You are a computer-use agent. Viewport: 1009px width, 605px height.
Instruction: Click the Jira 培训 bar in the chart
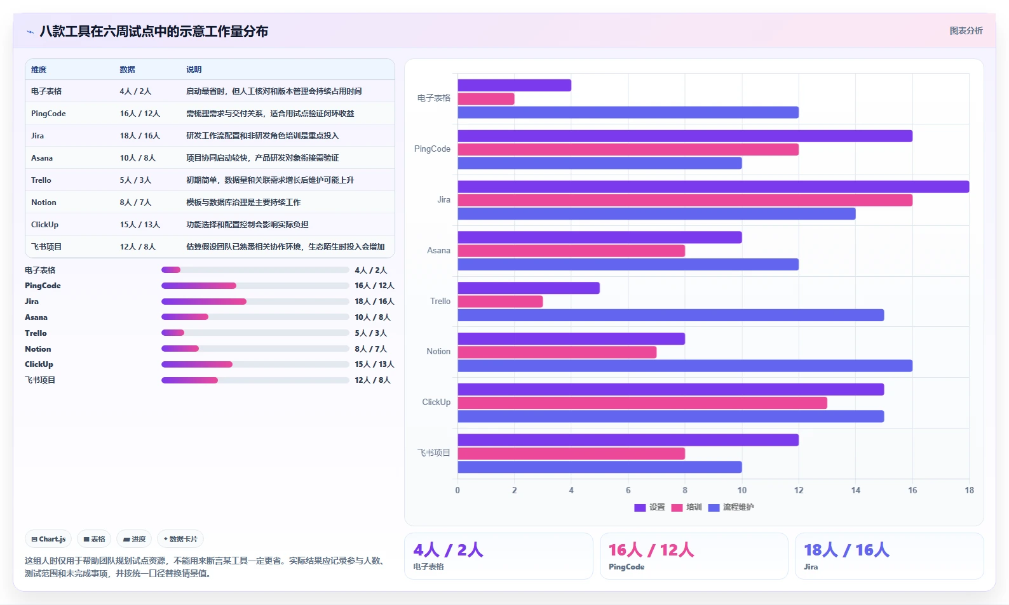[685, 201]
